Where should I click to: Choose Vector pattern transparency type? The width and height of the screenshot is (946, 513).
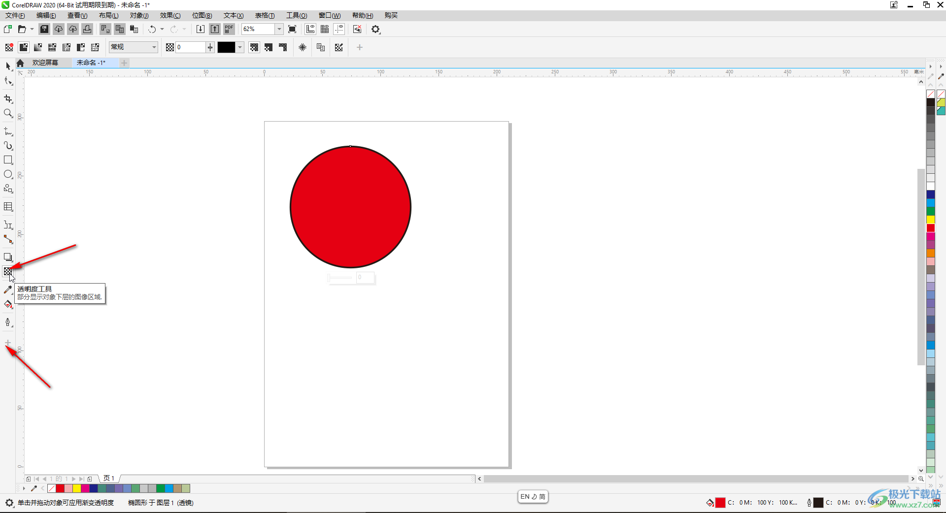tap(52, 47)
